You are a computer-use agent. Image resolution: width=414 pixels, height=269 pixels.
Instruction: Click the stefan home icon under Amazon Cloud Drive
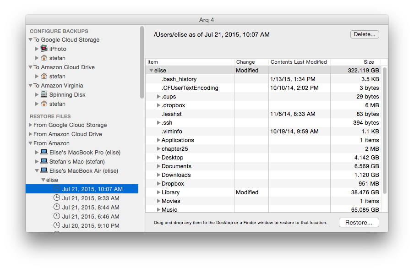44,76
